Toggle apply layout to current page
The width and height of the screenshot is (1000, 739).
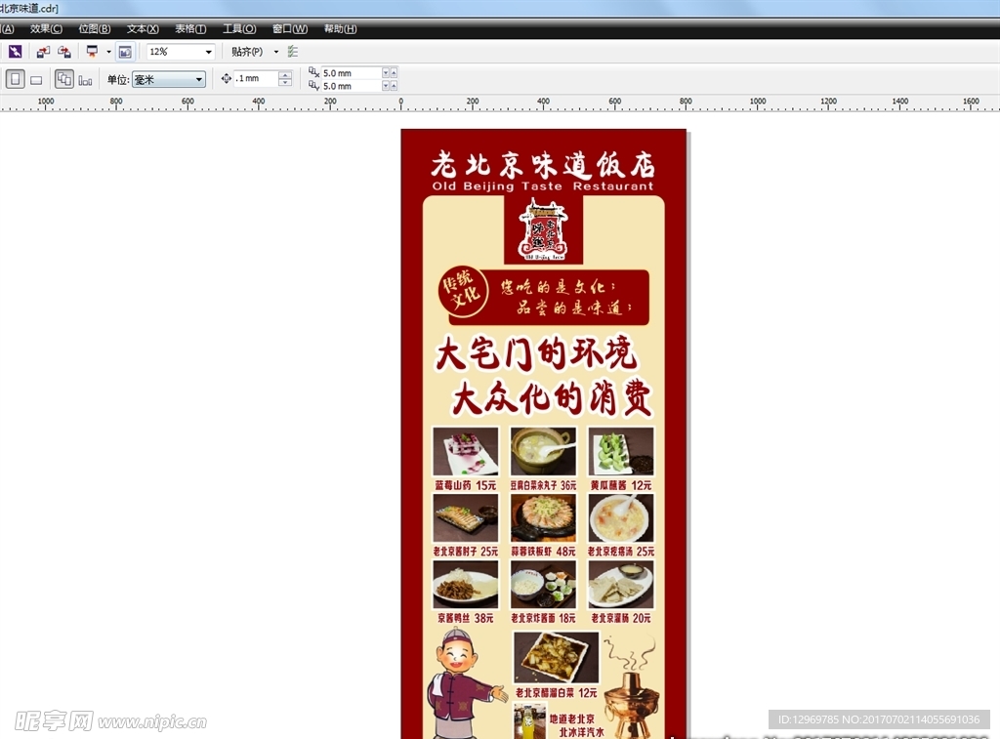[x=85, y=80]
